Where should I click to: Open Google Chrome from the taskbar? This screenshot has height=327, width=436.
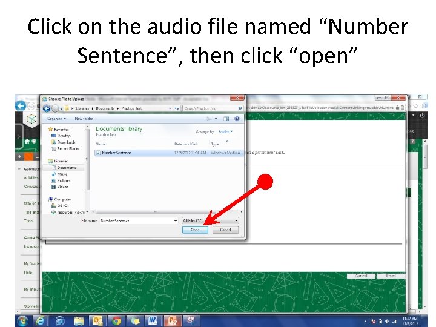coord(116,321)
